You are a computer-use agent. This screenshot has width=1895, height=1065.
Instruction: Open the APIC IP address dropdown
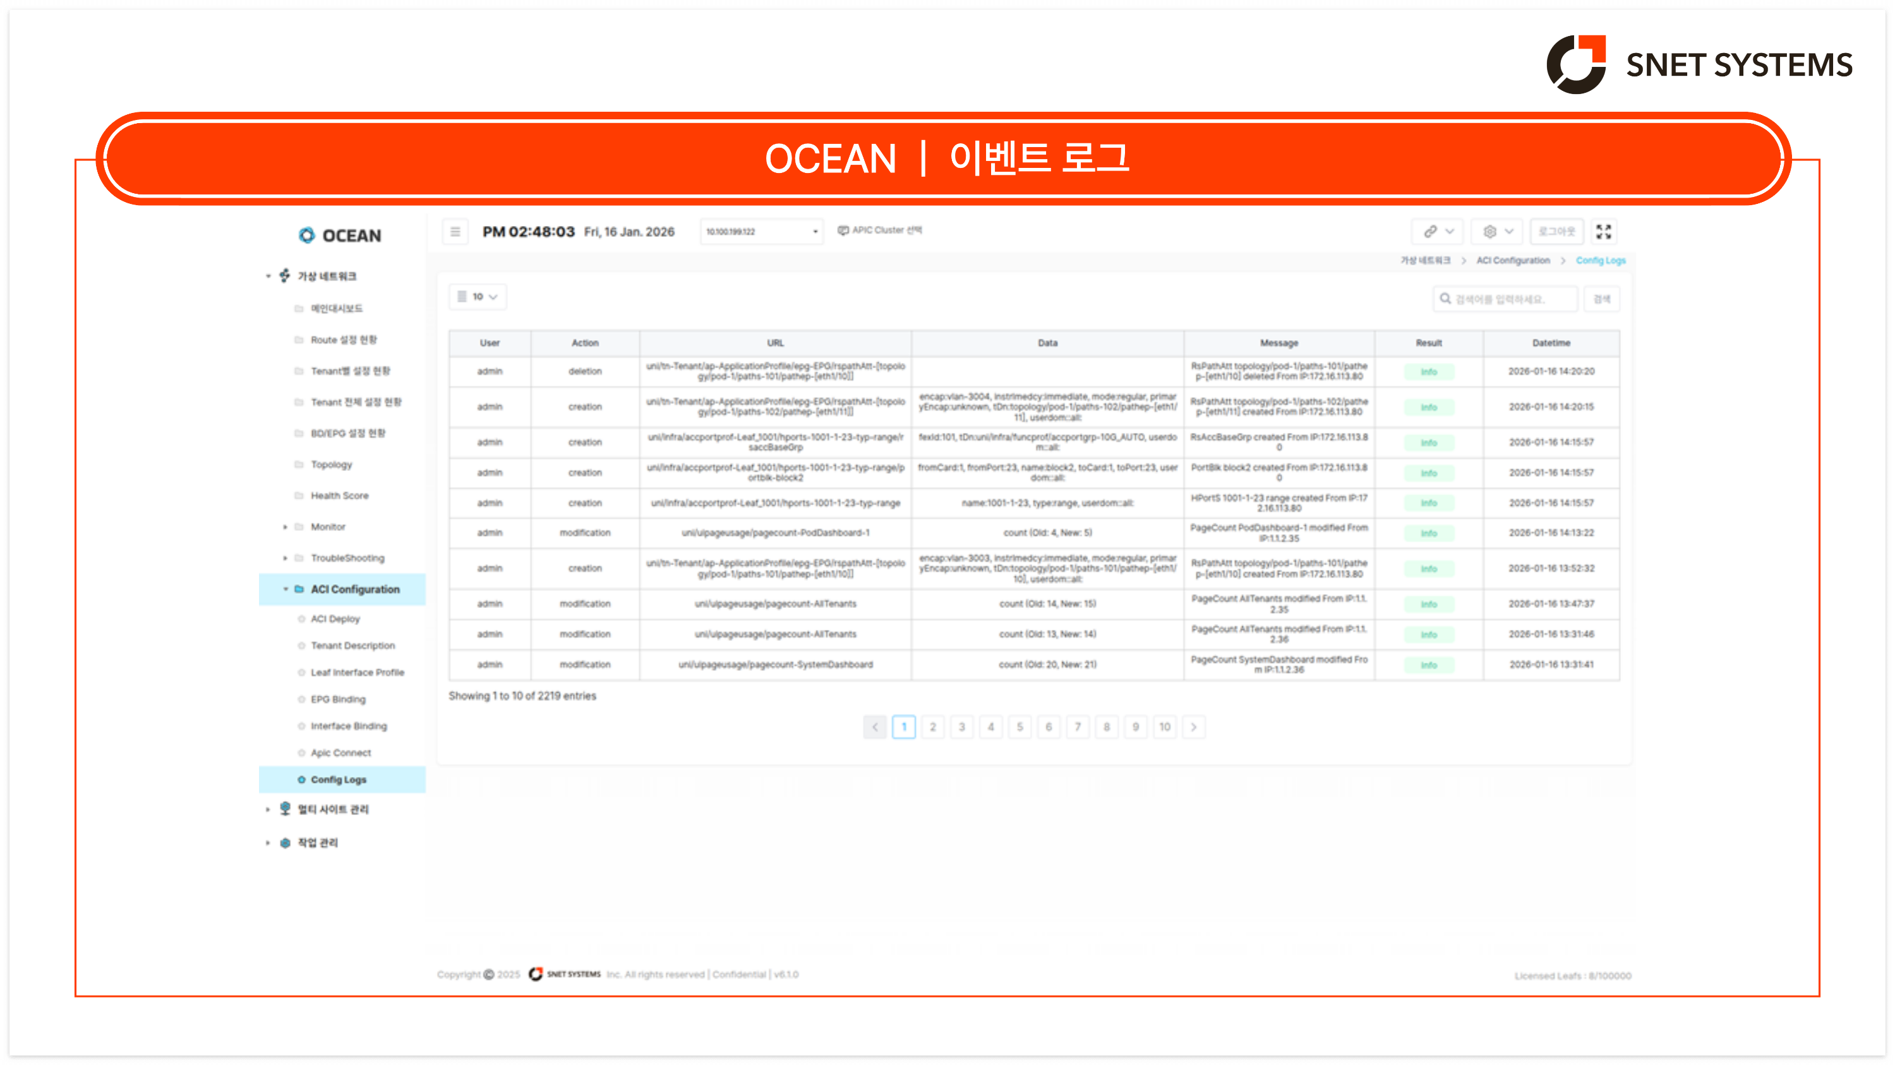[761, 232]
